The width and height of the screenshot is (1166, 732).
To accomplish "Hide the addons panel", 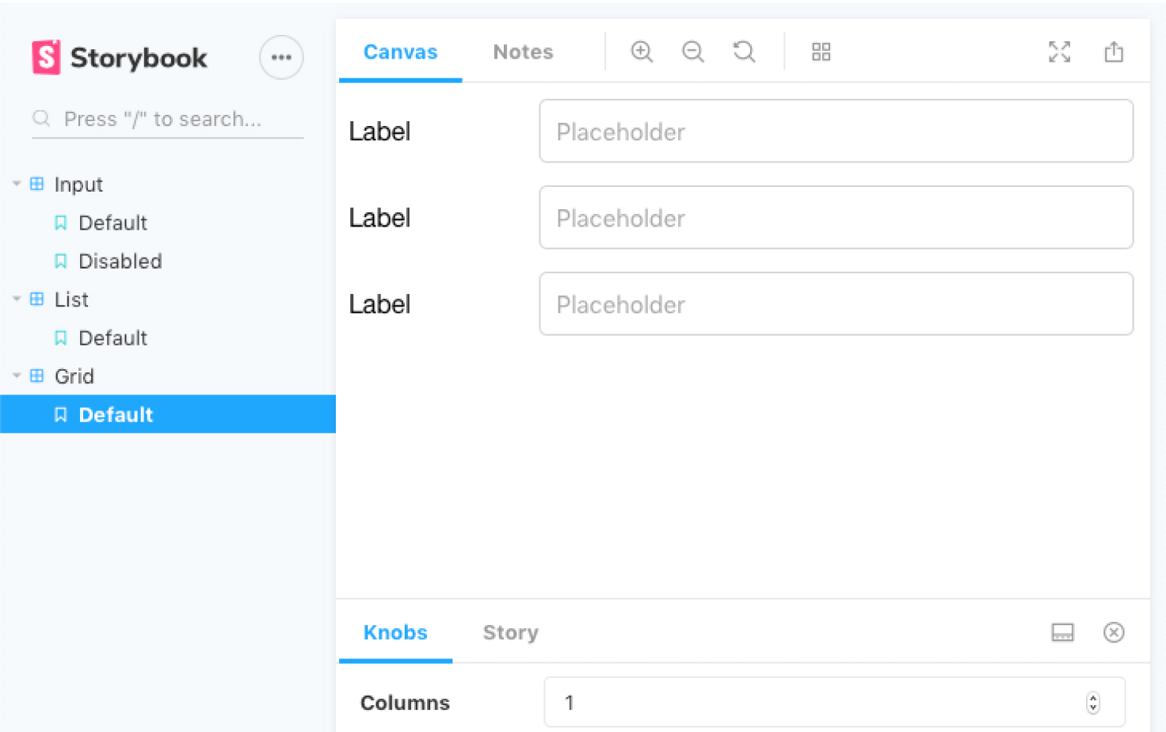I will [x=1114, y=632].
